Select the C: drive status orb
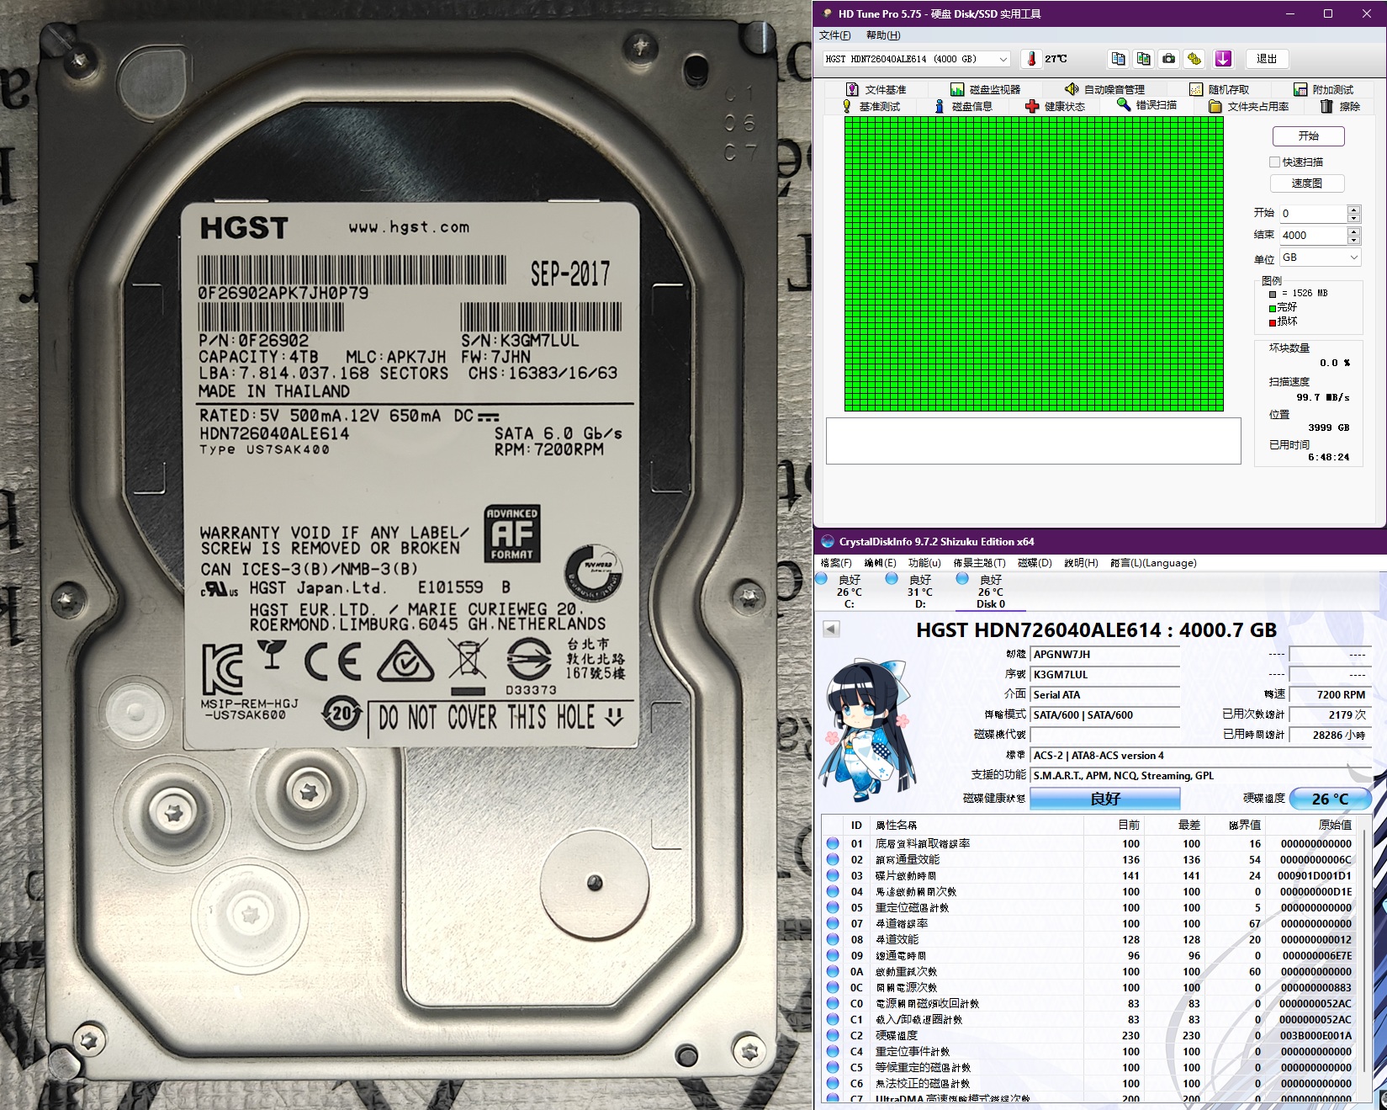 pos(822,579)
